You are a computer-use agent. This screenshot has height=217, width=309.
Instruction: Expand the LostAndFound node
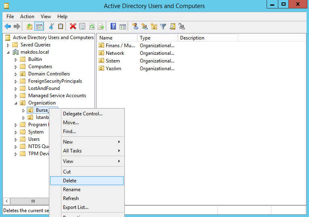[x=16, y=89]
